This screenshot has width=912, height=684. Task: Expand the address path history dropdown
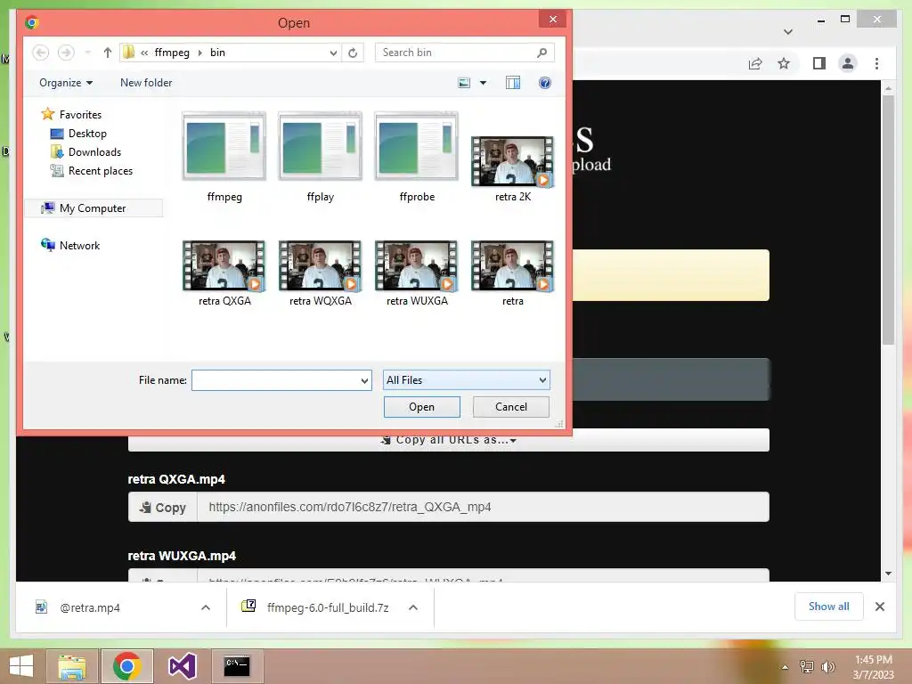tap(333, 53)
